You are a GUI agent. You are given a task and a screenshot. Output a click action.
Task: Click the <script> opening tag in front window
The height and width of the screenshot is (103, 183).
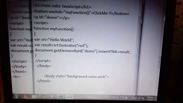[x=41, y=23]
